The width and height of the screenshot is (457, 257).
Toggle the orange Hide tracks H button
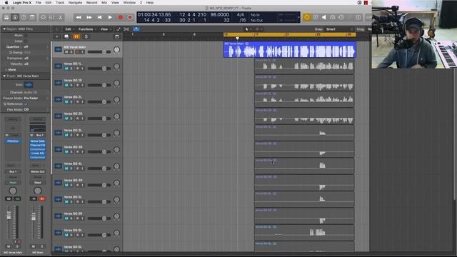(76, 36)
